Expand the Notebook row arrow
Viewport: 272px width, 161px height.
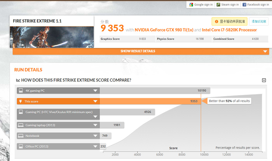[x=95, y=136]
